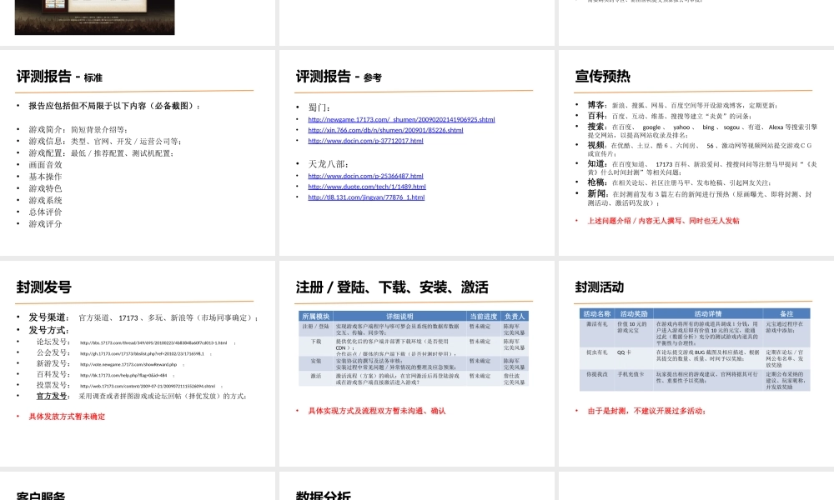The width and height of the screenshot is (834, 500).
Task: Select the 封测发号 slide thumbnail
Action: click(x=138, y=363)
